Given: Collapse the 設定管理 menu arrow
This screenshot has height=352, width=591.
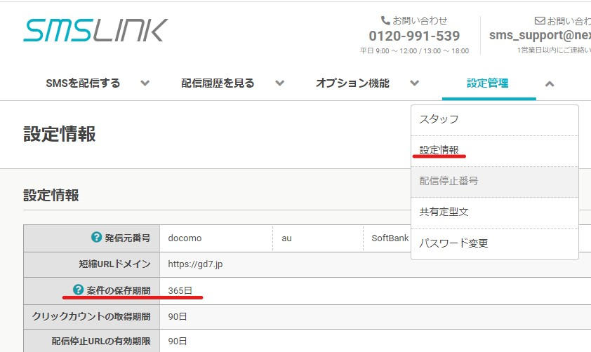Looking at the screenshot, I should click(550, 84).
